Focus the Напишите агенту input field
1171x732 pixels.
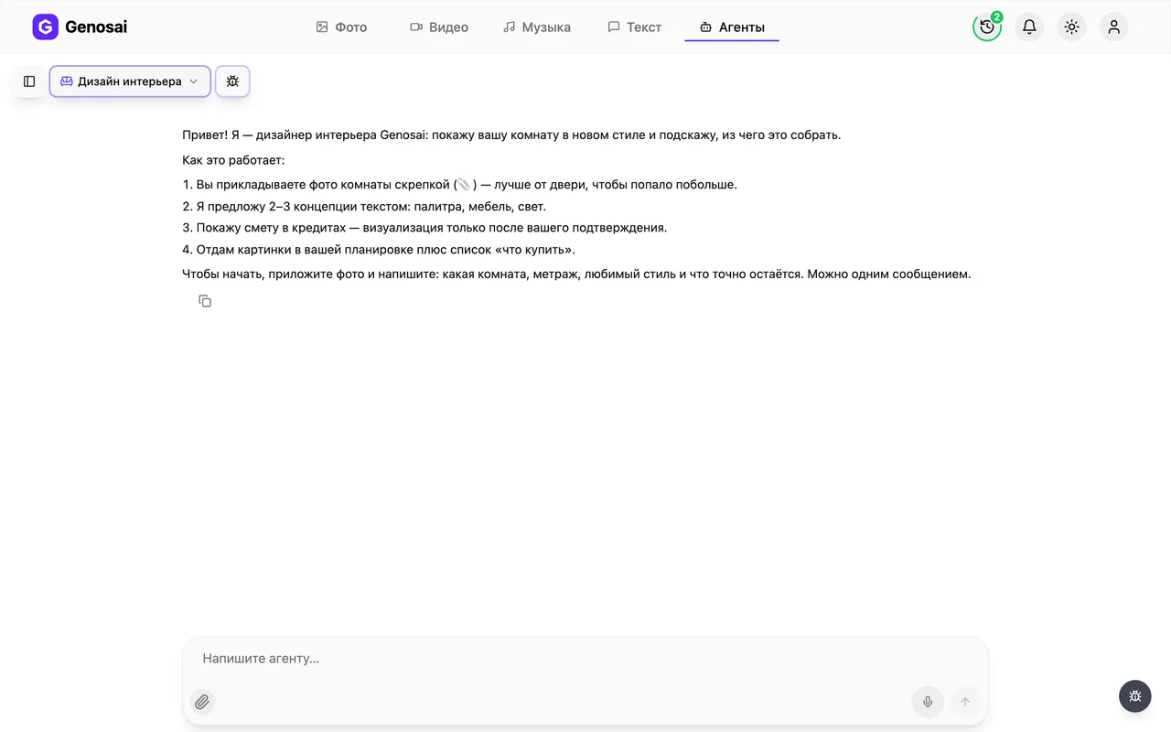[x=585, y=659]
